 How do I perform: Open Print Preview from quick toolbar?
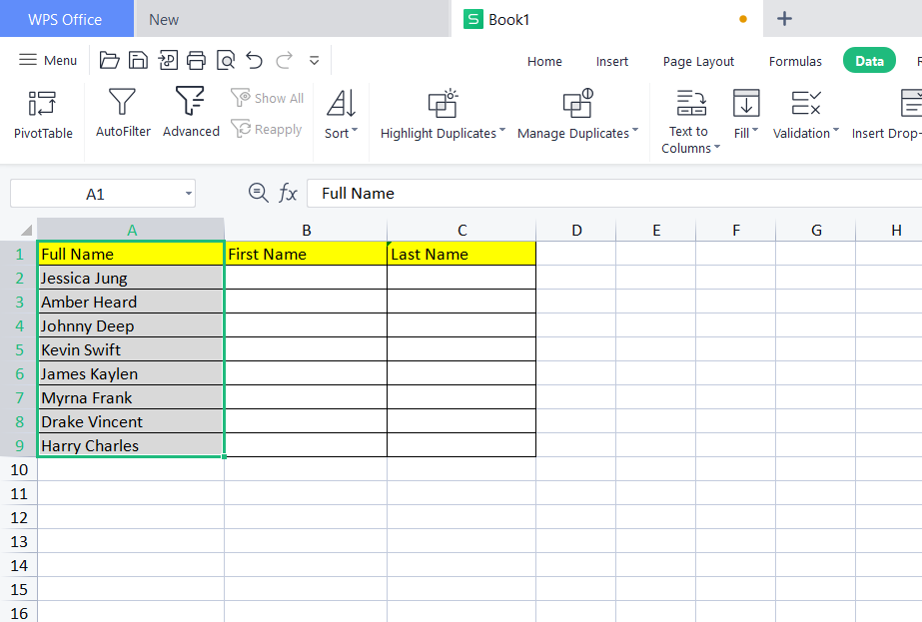(x=226, y=61)
